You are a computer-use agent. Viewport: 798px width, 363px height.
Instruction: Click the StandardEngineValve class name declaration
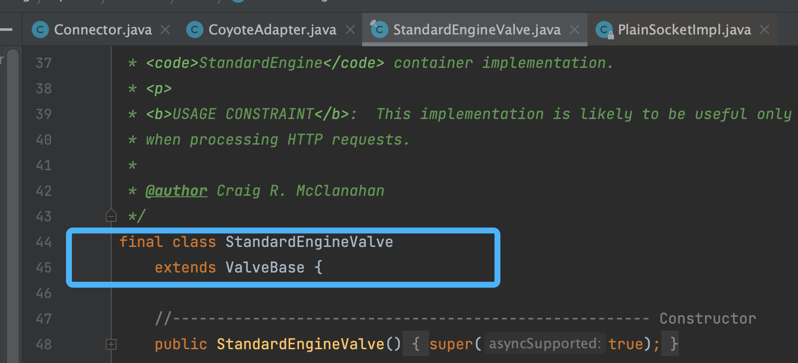coord(309,242)
